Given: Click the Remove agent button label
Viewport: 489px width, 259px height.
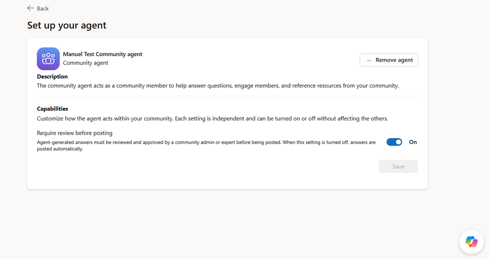Looking at the screenshot, I should click(x=394, y=60).
